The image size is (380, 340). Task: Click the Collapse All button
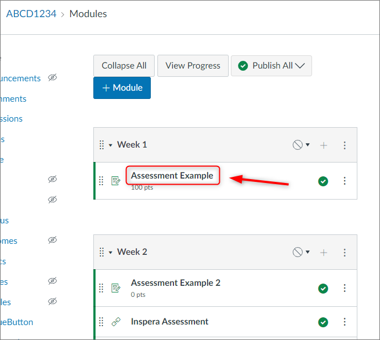124,66
